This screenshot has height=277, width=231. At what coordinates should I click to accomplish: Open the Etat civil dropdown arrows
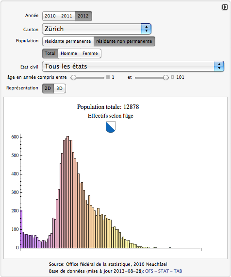tap(219, 66)
